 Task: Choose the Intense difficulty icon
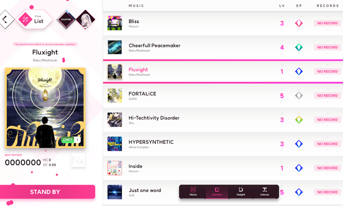coord(264,191)
